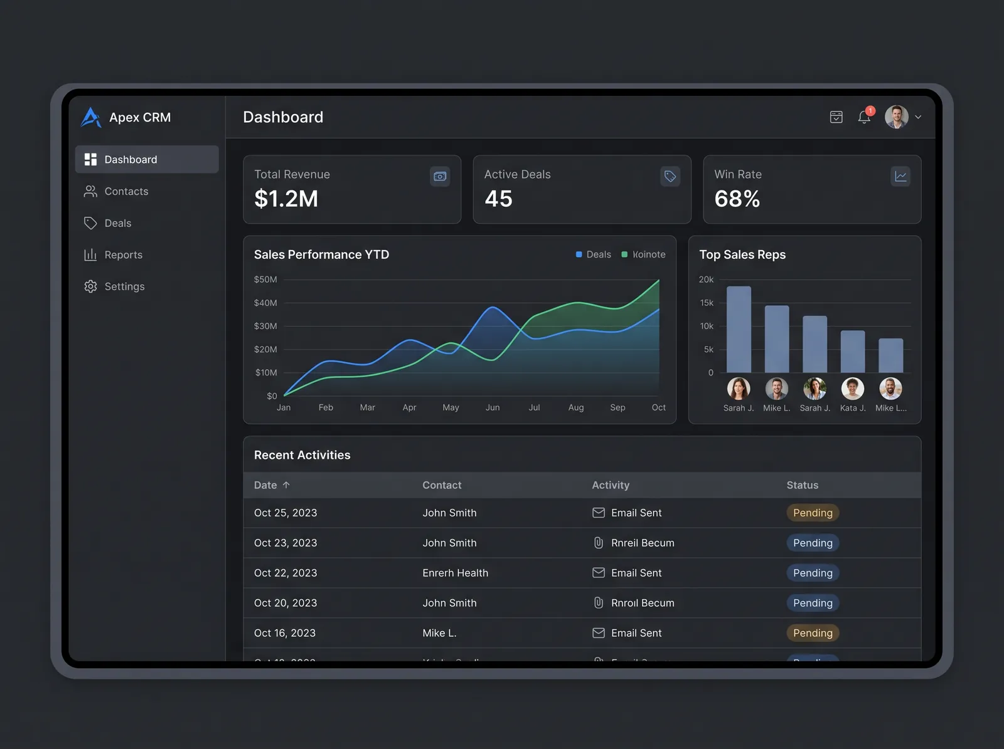Viewport: 1004px width, 749px height.
Task: Click envelope icon in Oct 22 row
Action: [599, 573]
